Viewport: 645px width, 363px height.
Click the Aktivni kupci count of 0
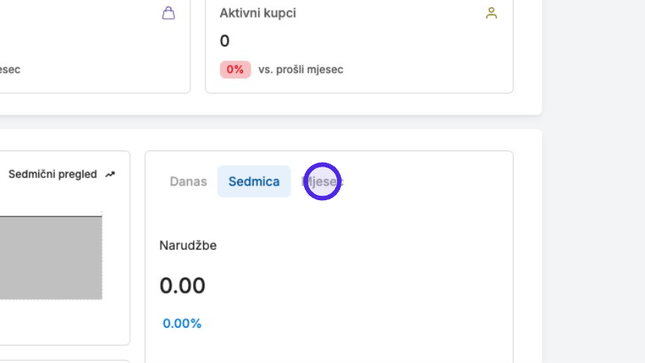225,41
